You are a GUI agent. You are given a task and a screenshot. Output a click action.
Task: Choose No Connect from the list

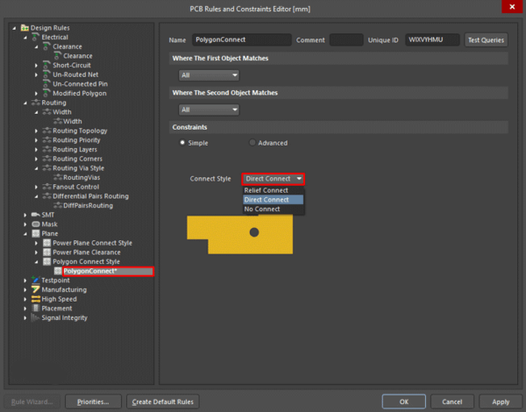tap(273, 209)
